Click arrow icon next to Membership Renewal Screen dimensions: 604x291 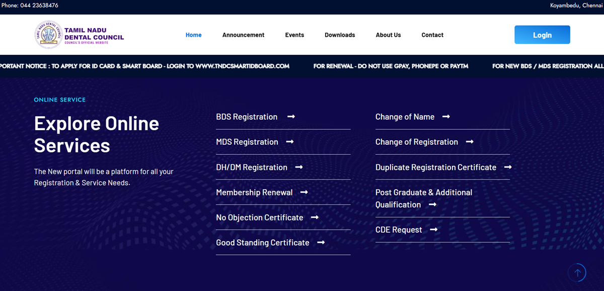[x=304, y=192]
